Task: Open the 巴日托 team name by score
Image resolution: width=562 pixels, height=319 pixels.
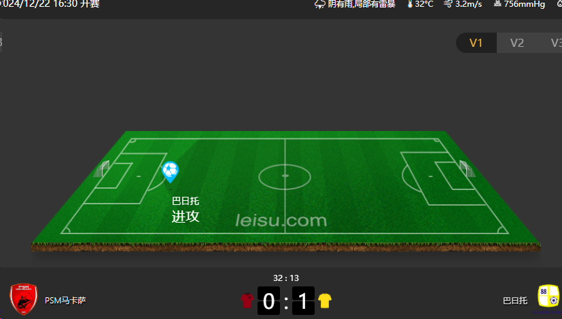Action: pyautogui.click(x=515, y=301)
